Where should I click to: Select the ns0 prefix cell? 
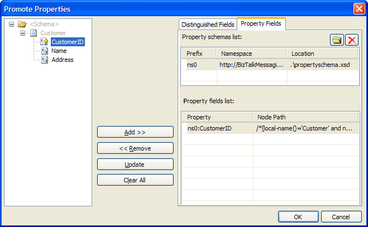click(199, 65)
